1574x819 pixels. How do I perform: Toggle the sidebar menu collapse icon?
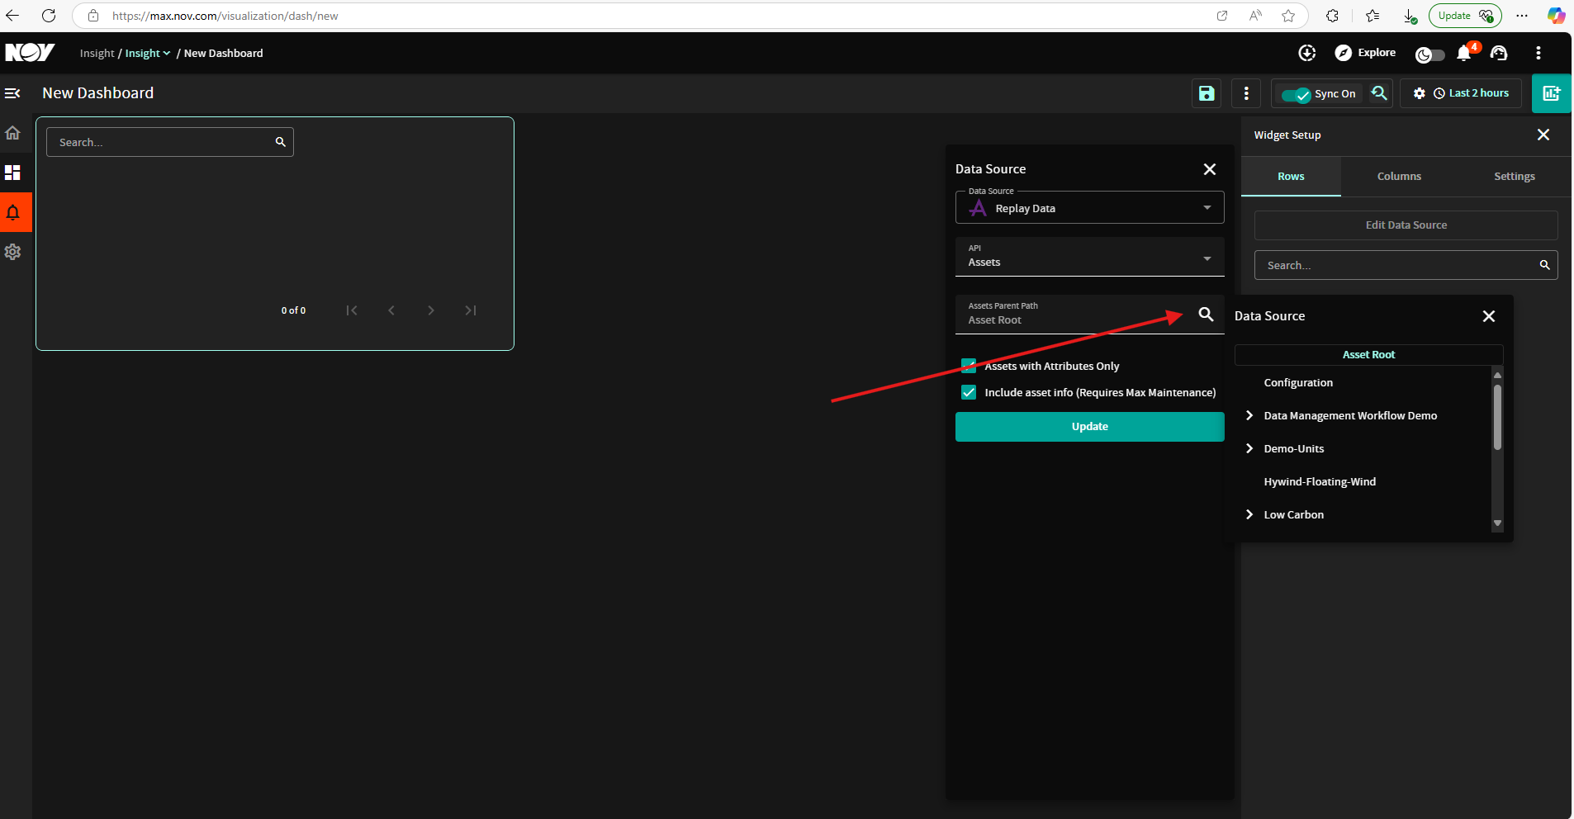tap(12, 93)
